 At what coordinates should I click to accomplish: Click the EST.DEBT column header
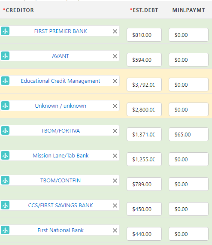click(x=144, y=10)
